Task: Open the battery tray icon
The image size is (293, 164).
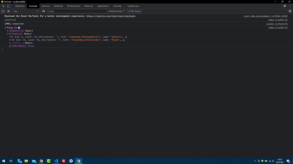Action: pyautogui.click(x=266, y=161)
